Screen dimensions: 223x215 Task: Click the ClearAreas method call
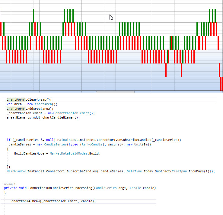(37, 99)
